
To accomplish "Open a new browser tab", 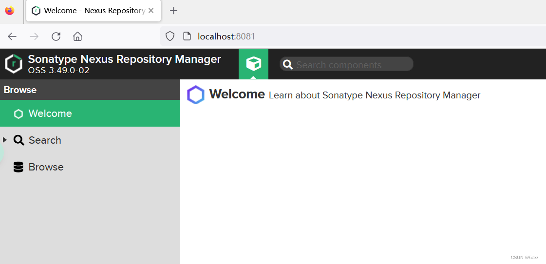I will coord(173,11).
